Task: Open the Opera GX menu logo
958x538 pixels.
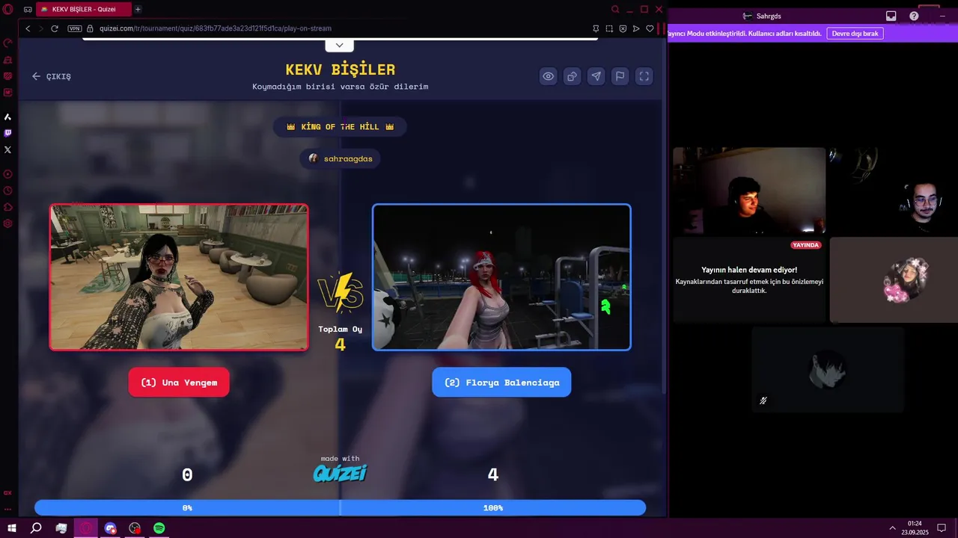Action: (8, 10)
